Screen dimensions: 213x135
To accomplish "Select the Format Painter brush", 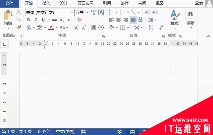I will click(19, 27).
